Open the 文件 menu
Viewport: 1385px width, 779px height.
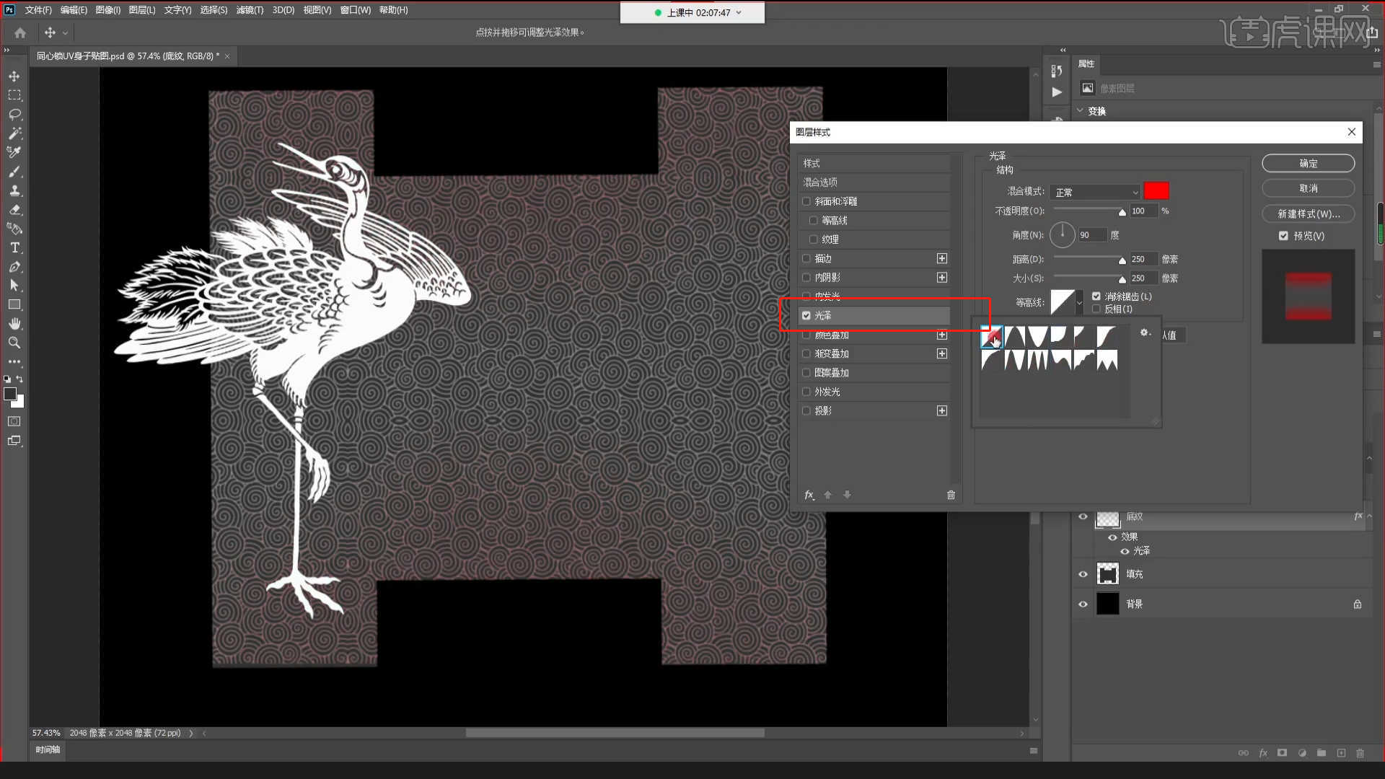point(38,10)
